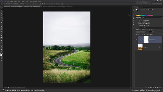Click the foreground color swatch in Color panel
Image resolution: width=163 pixels, height=92 pixels.
(x=137, y=9)
